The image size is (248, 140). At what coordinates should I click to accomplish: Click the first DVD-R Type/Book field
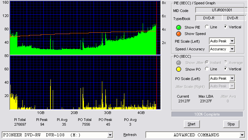209,18
